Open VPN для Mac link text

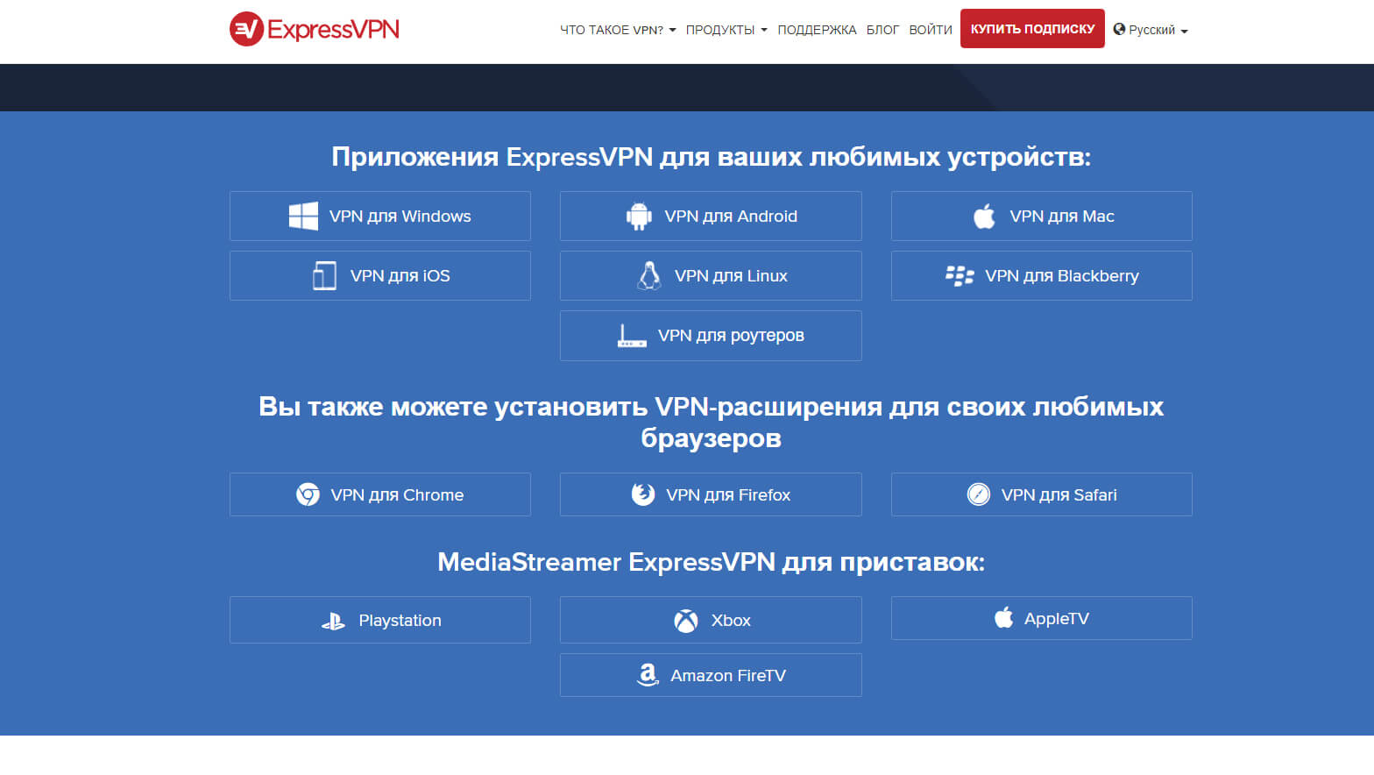pyautogui.click(x=1062, y=216)
